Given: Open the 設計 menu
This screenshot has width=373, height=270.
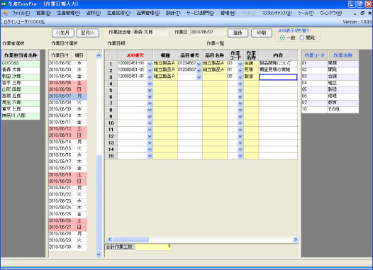Looking at the screenshot, I should coord(173,13).
